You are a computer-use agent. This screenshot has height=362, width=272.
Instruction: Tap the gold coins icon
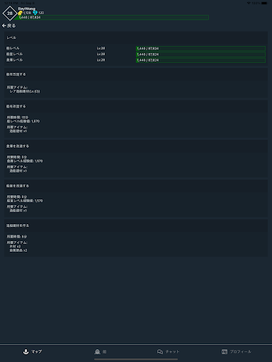pyautogui.click(x=21, y=13)
